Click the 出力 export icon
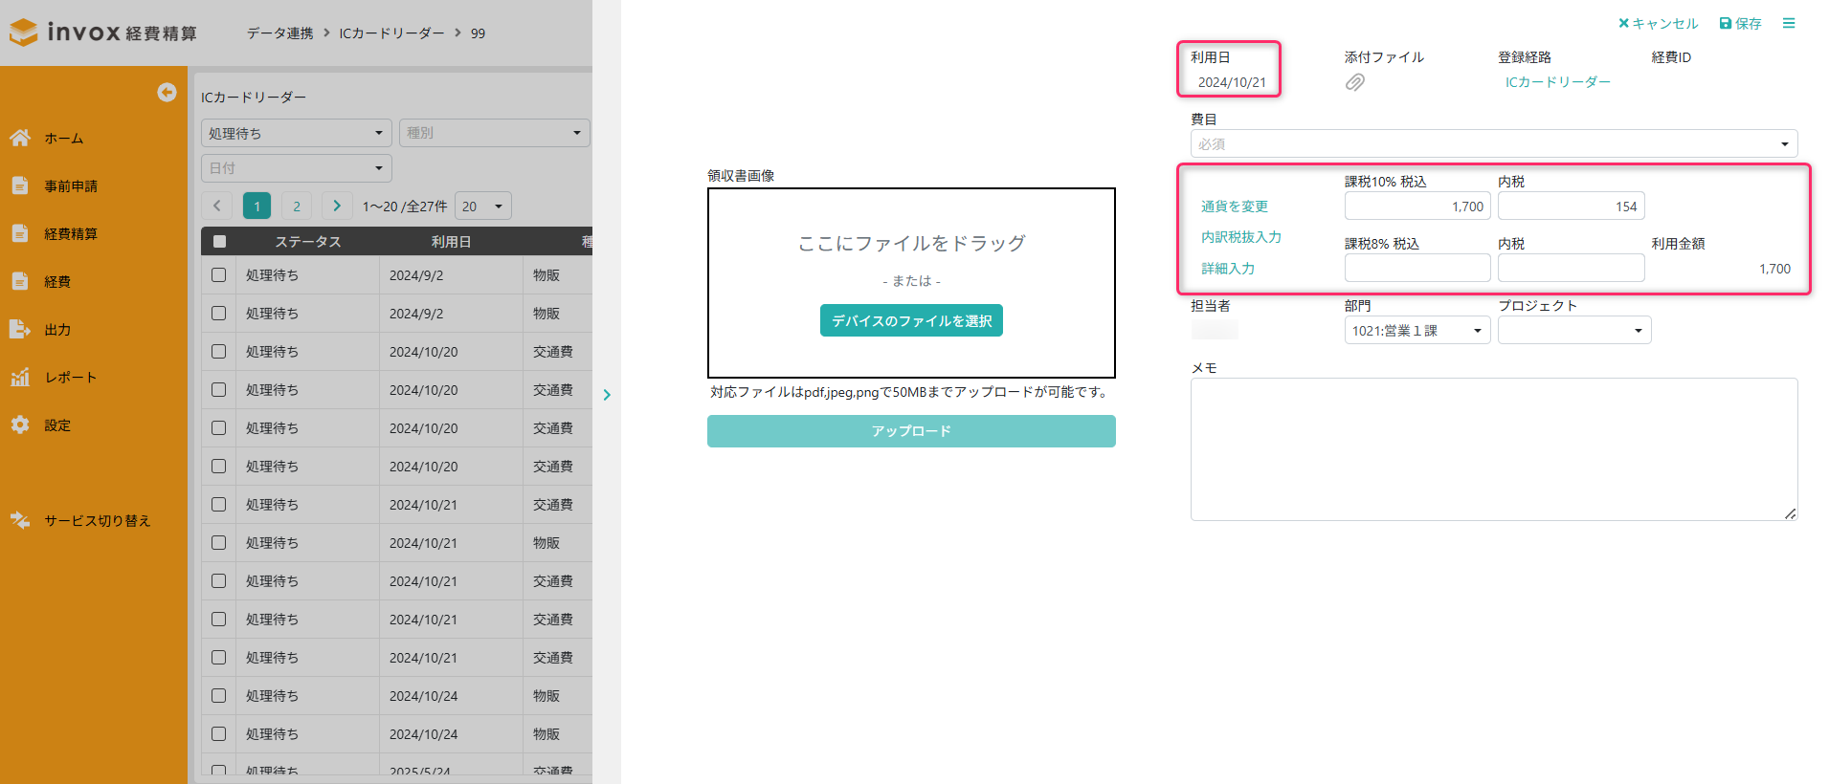 20,329
